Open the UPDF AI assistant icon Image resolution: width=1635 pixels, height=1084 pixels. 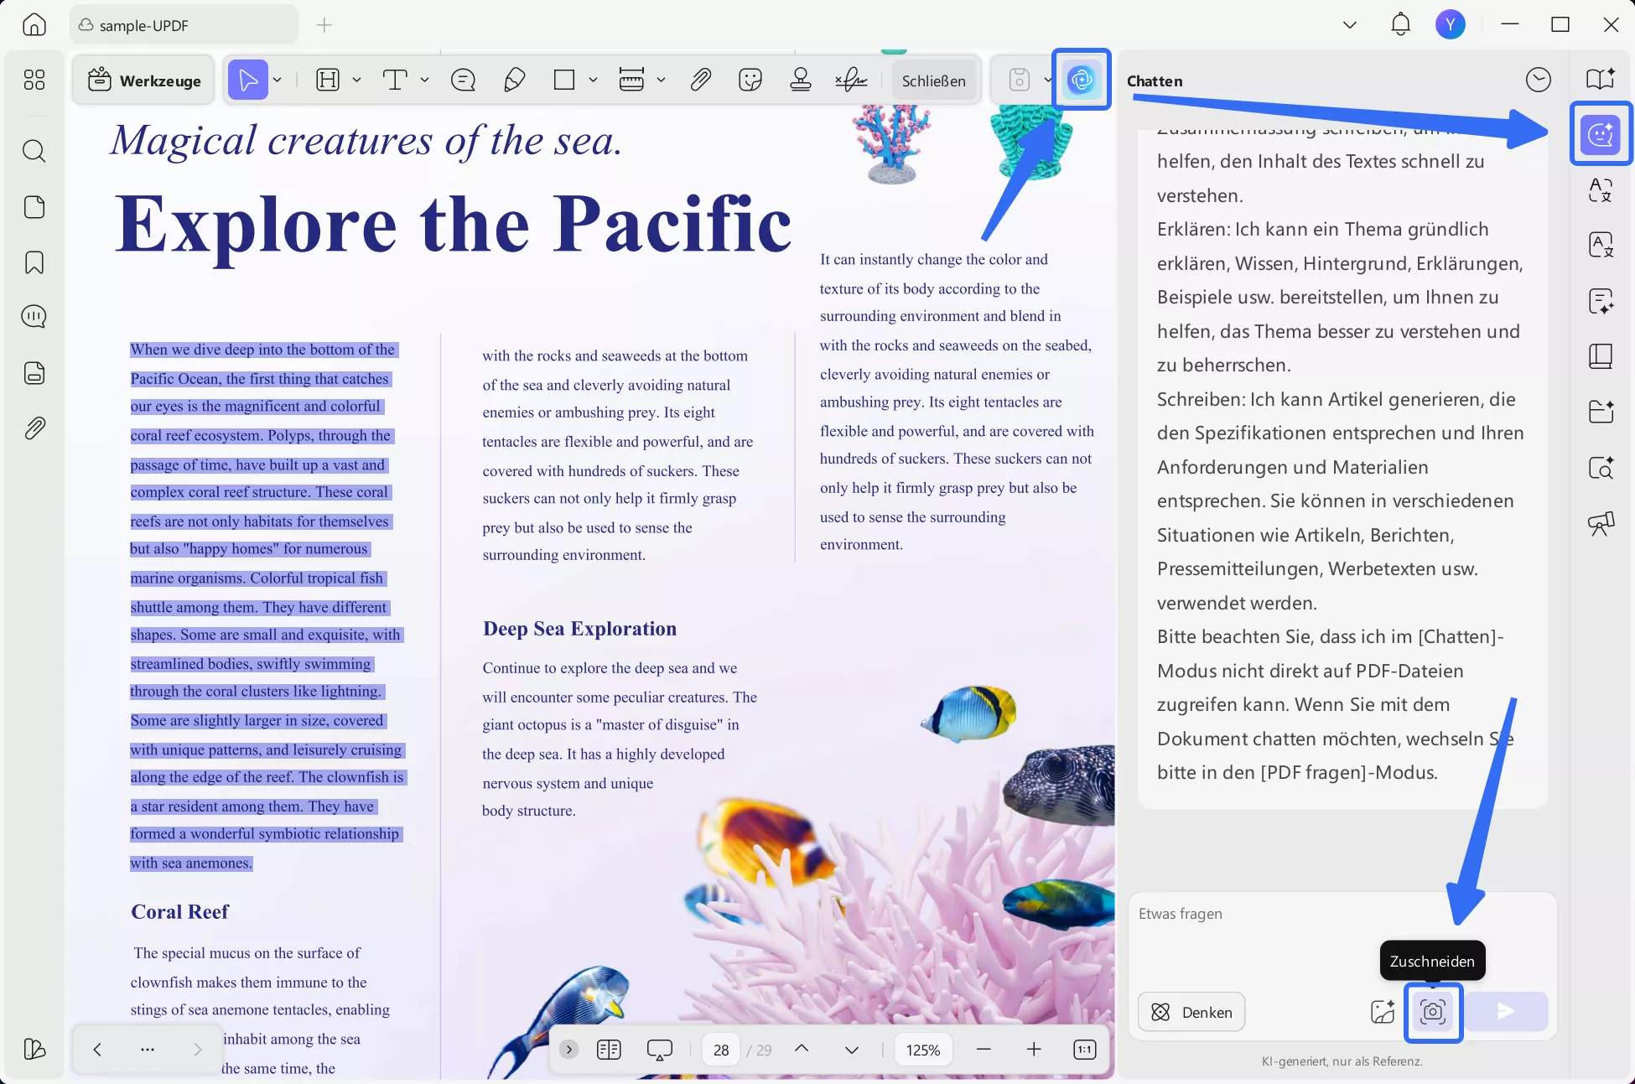1081,80
